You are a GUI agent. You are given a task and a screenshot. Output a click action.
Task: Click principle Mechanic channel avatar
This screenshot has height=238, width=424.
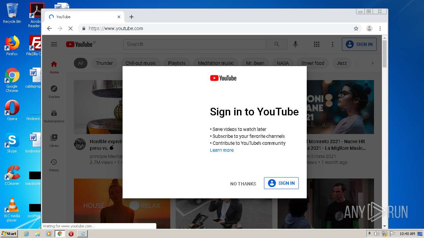(80, 144)
